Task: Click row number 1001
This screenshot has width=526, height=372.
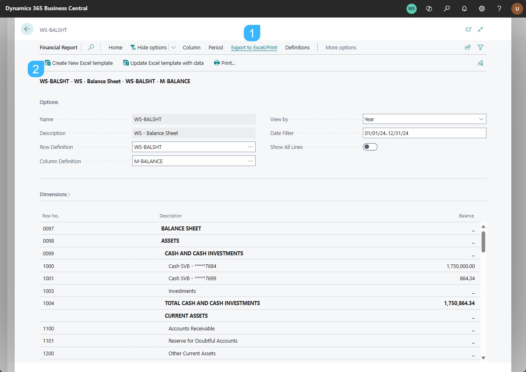Action: pyautogui.click(x=48, y=278)
